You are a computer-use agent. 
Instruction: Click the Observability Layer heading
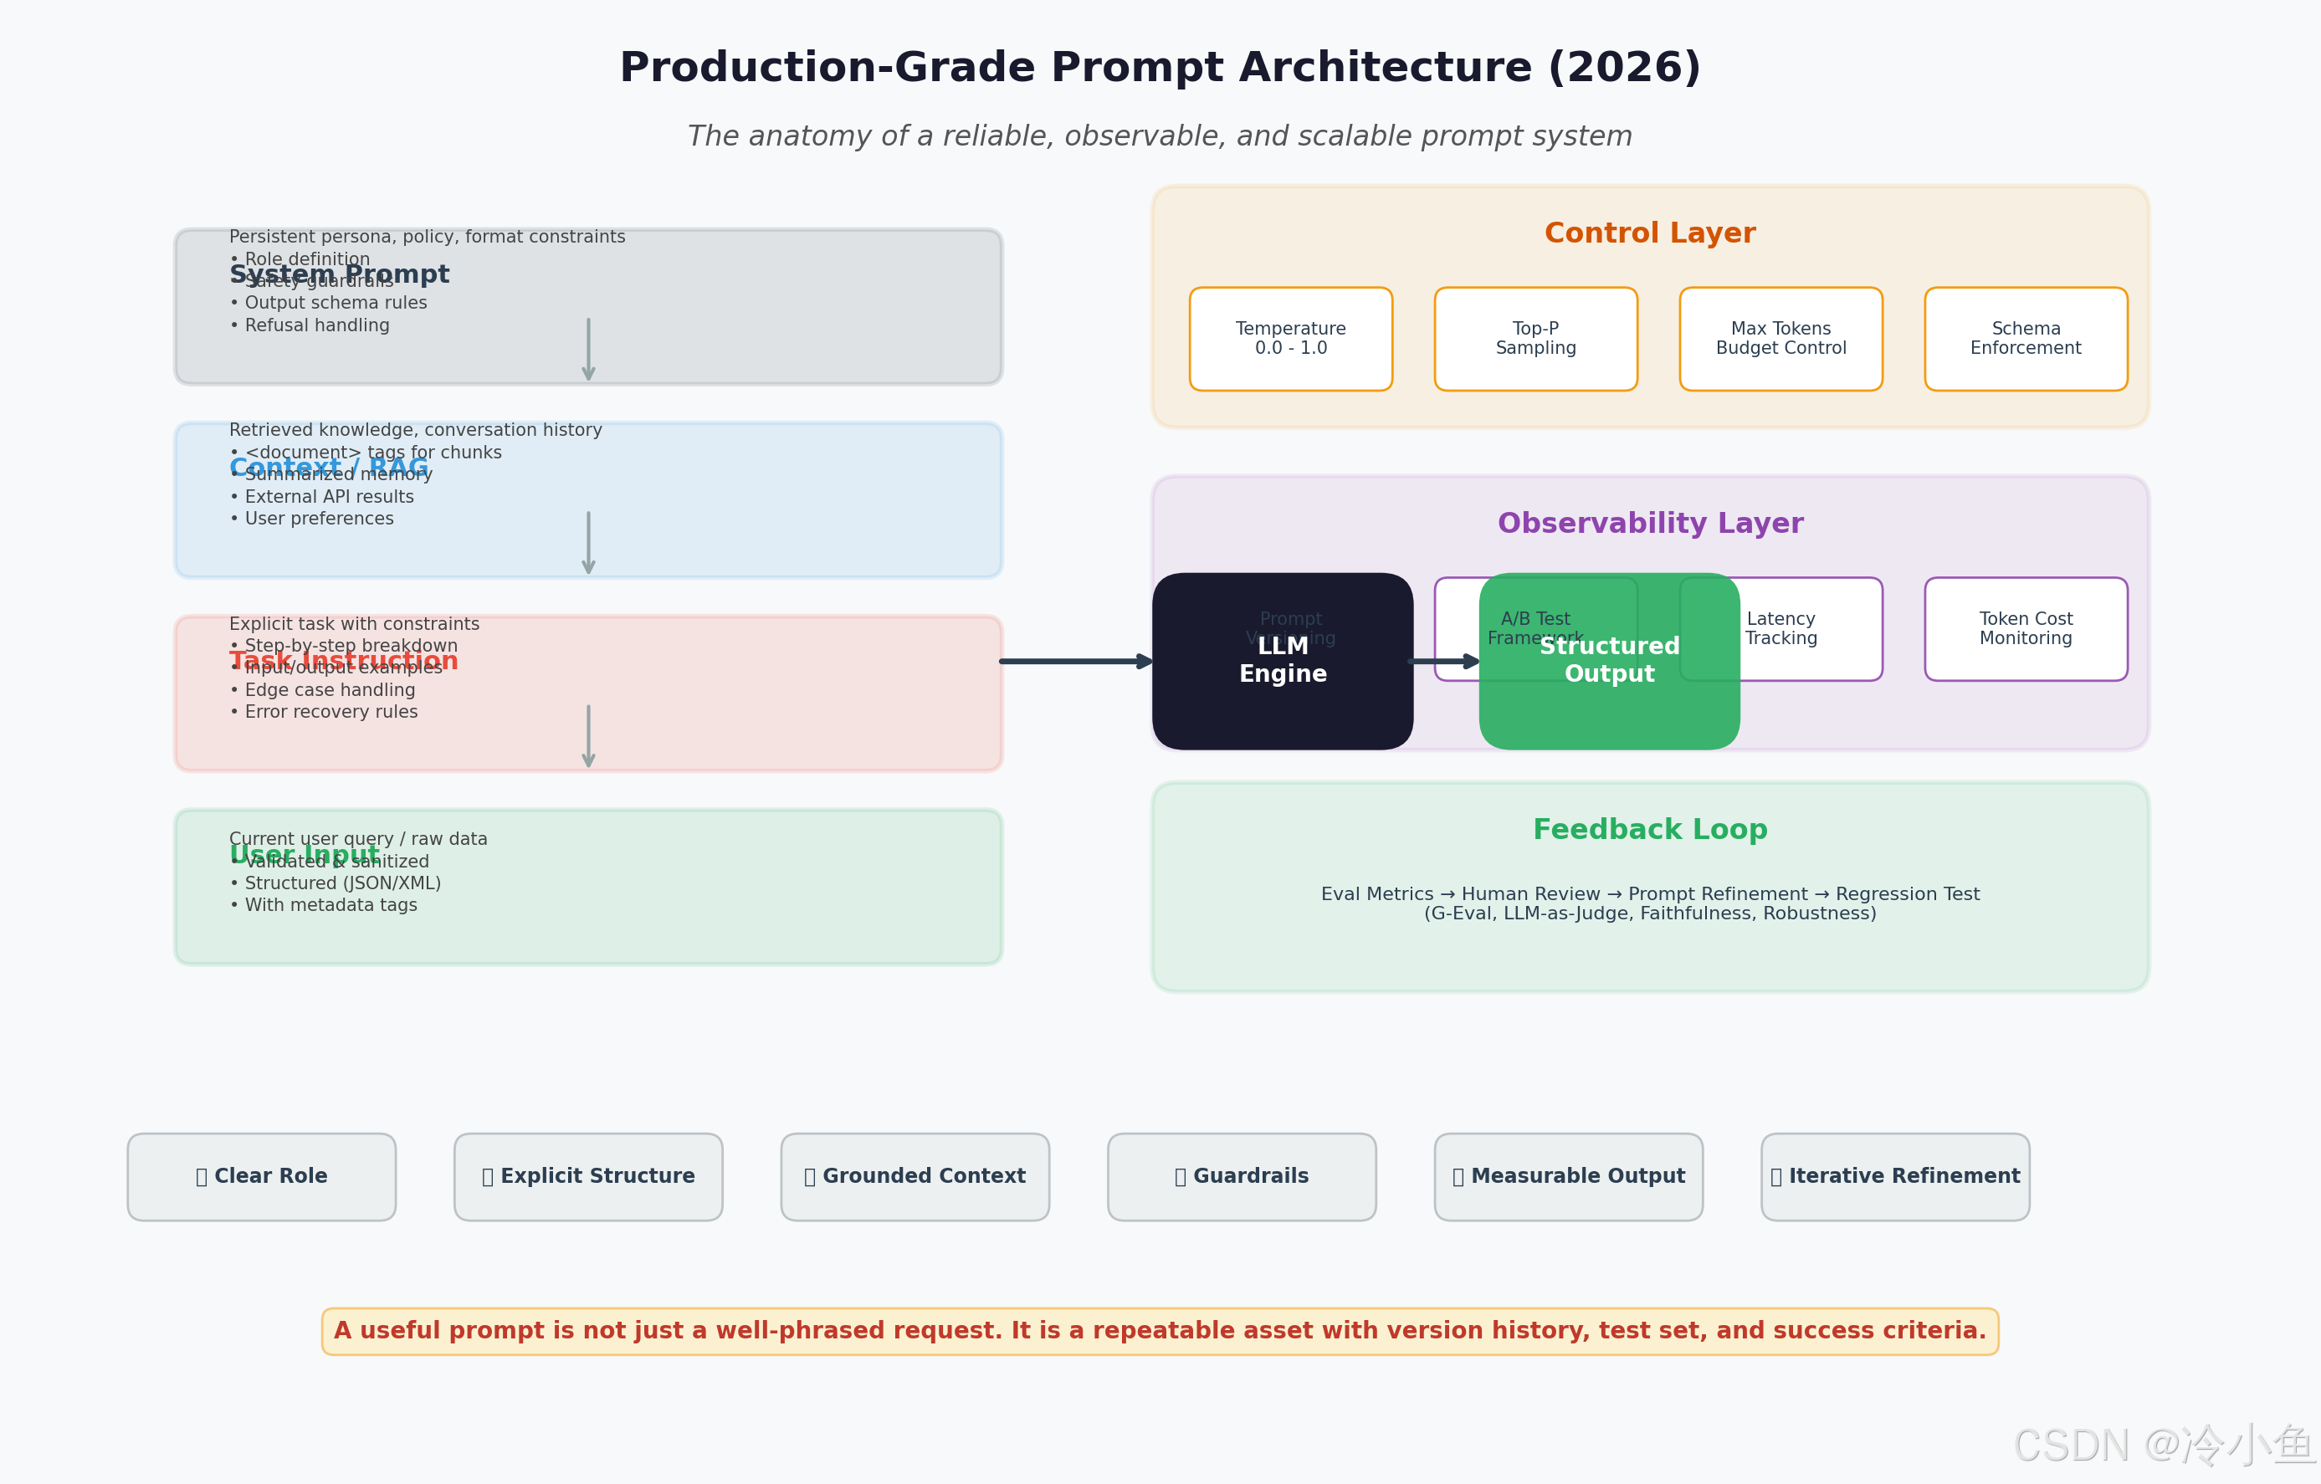pos(1650,524)
